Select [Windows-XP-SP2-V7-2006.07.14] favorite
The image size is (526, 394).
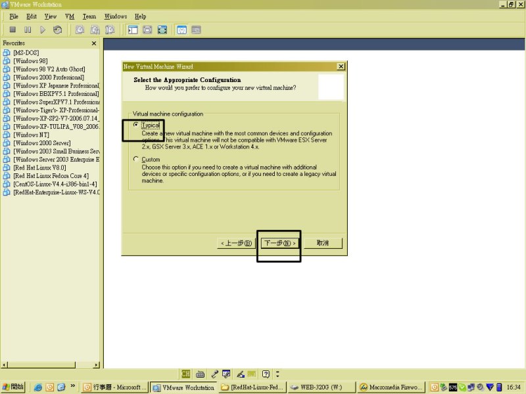[x=56, y=118]
